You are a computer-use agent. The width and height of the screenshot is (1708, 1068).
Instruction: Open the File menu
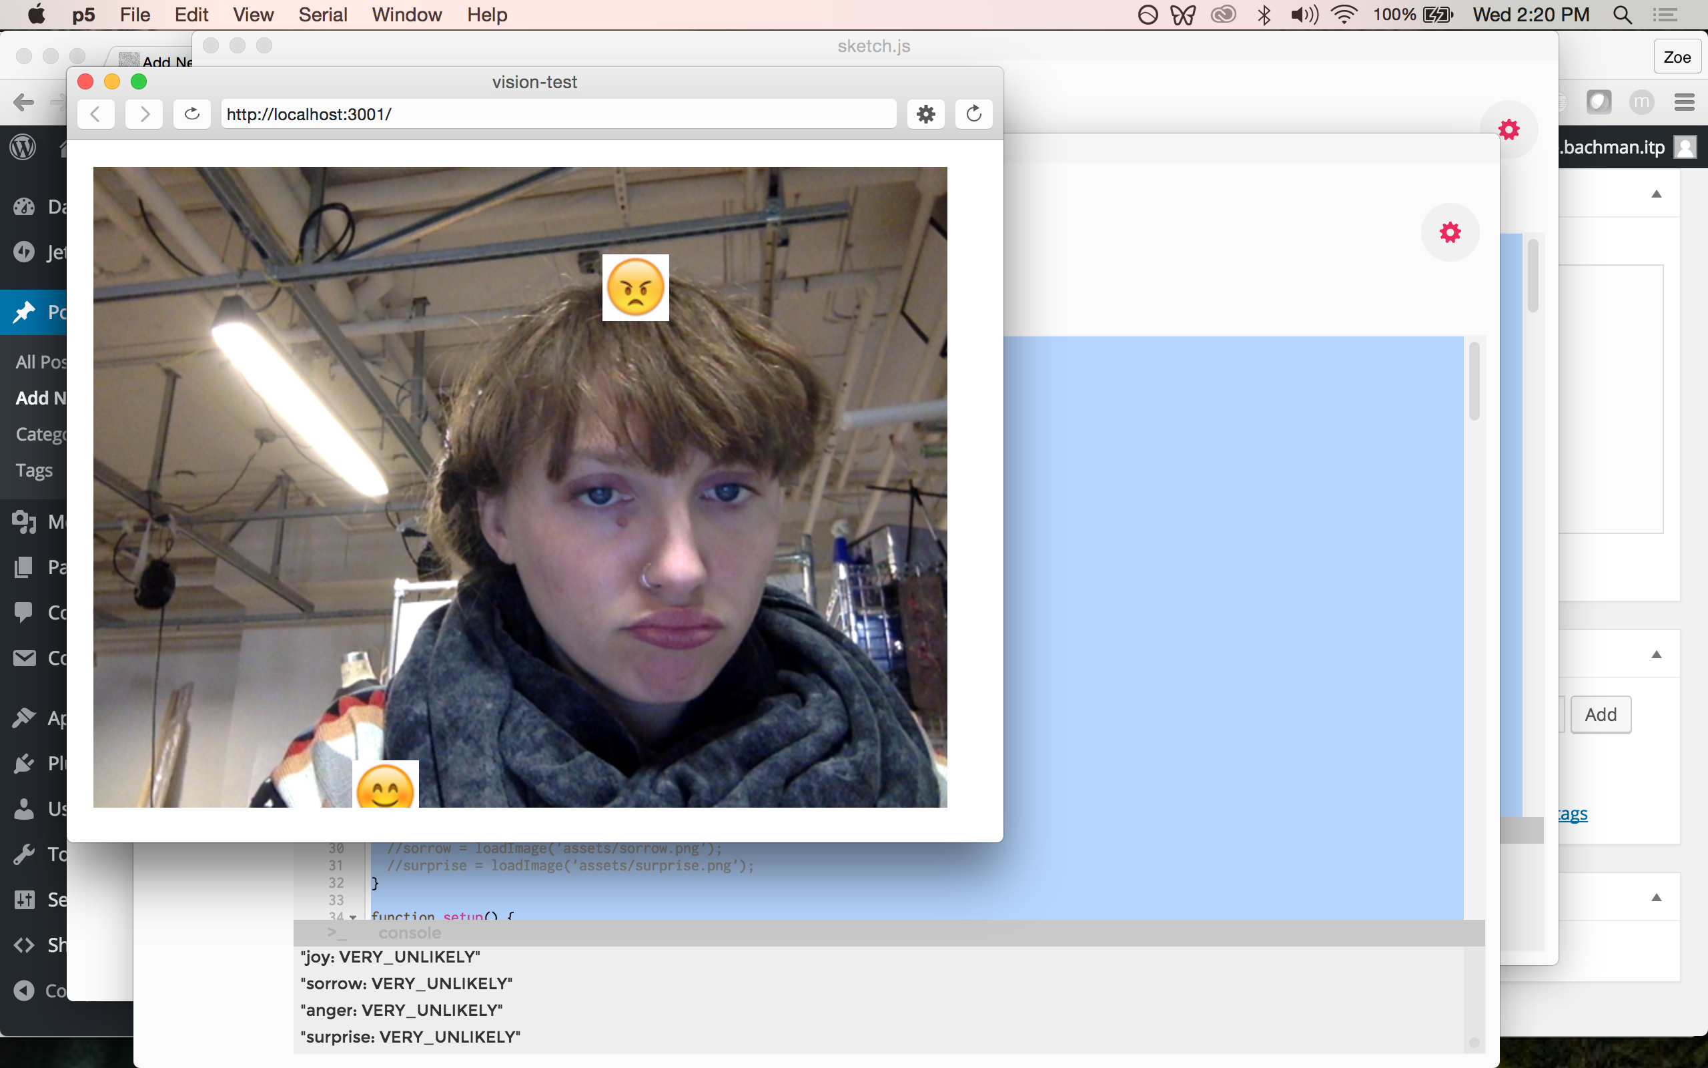135,15
